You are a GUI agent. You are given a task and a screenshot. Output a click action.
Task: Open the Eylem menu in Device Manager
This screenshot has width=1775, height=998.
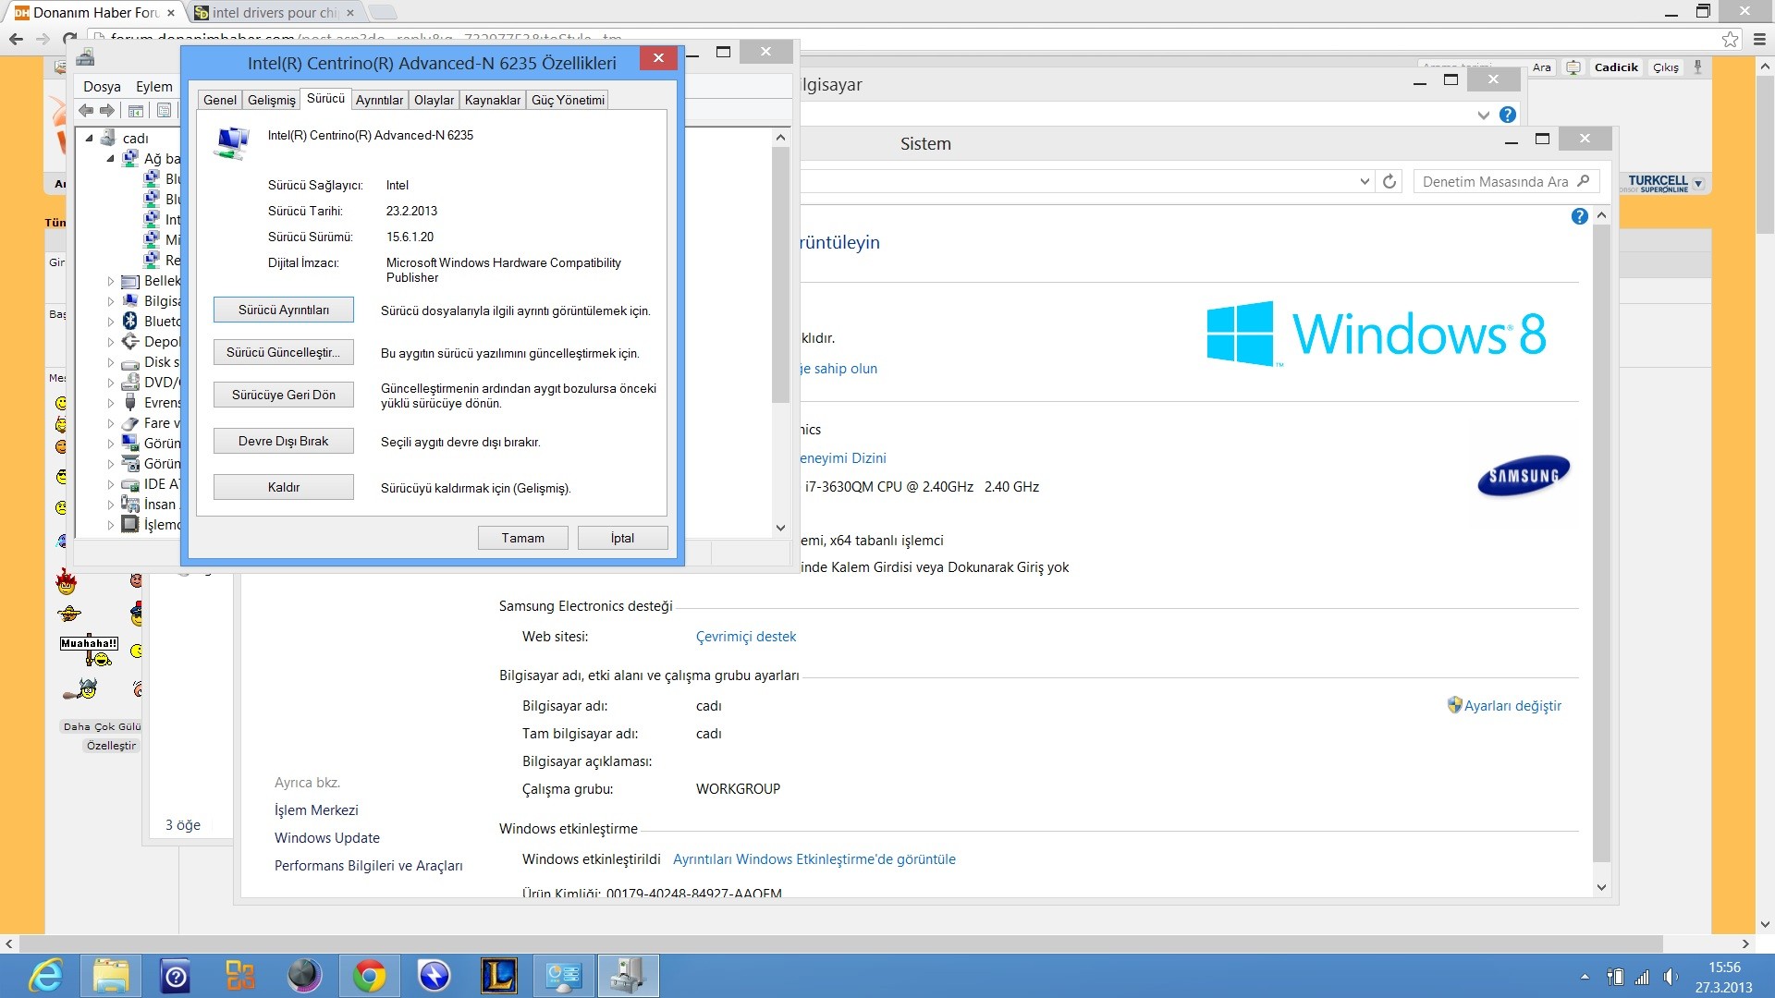[x=153, y=87]
